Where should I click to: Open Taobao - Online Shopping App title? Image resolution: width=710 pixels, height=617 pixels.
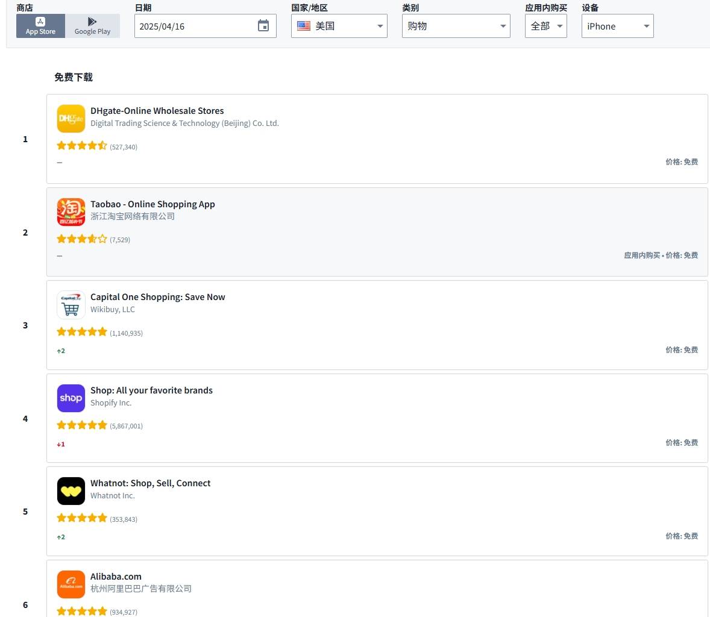point(152,204)
